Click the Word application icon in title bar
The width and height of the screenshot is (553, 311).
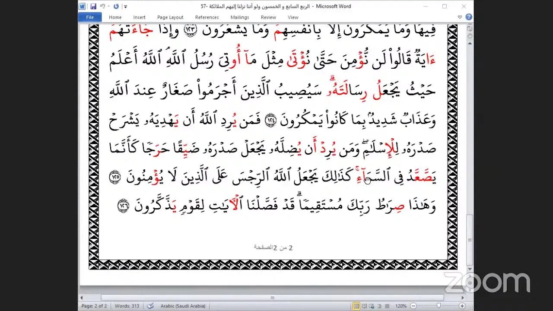click(83, 6)
